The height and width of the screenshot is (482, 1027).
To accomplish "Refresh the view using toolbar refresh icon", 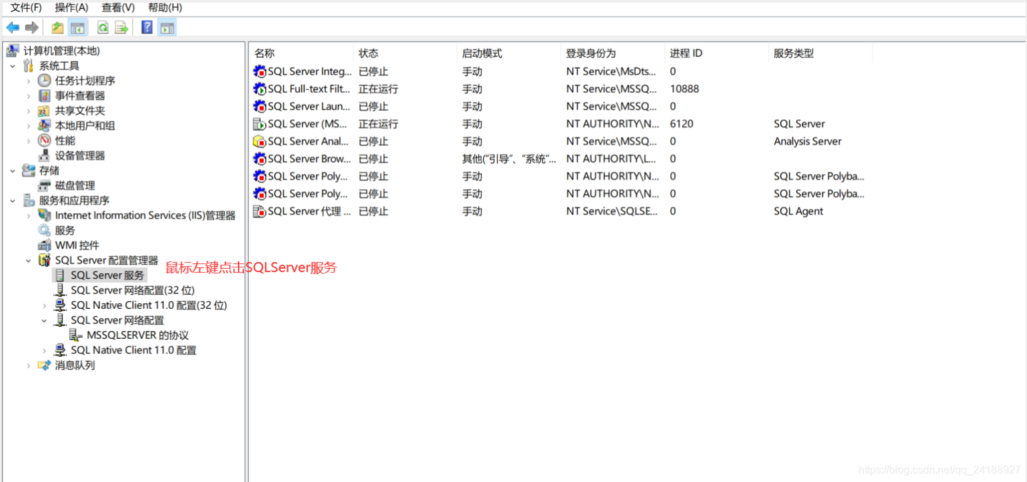I will [103, 27].
